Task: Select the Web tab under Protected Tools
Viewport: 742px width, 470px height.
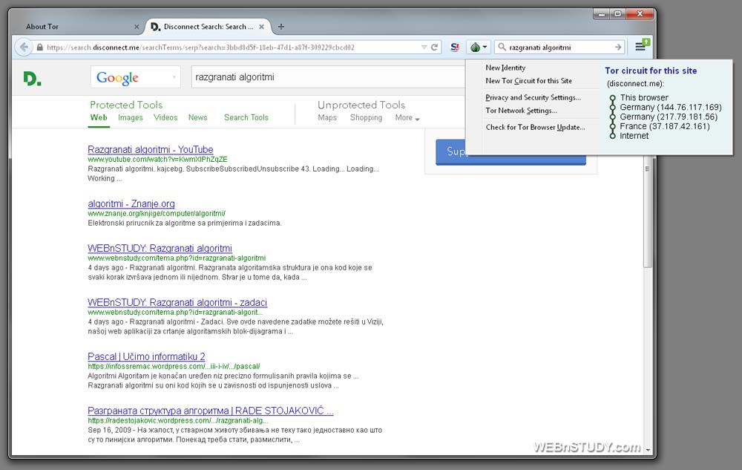Action: coord(99,117)
